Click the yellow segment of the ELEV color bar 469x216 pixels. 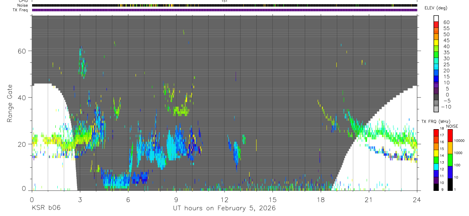coord(436,43)
